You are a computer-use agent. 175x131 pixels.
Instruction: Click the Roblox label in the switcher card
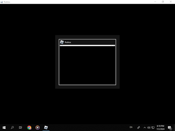68,42
